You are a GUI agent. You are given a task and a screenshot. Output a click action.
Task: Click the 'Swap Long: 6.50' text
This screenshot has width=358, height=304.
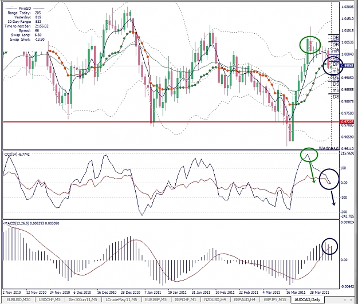click(26, 35)
